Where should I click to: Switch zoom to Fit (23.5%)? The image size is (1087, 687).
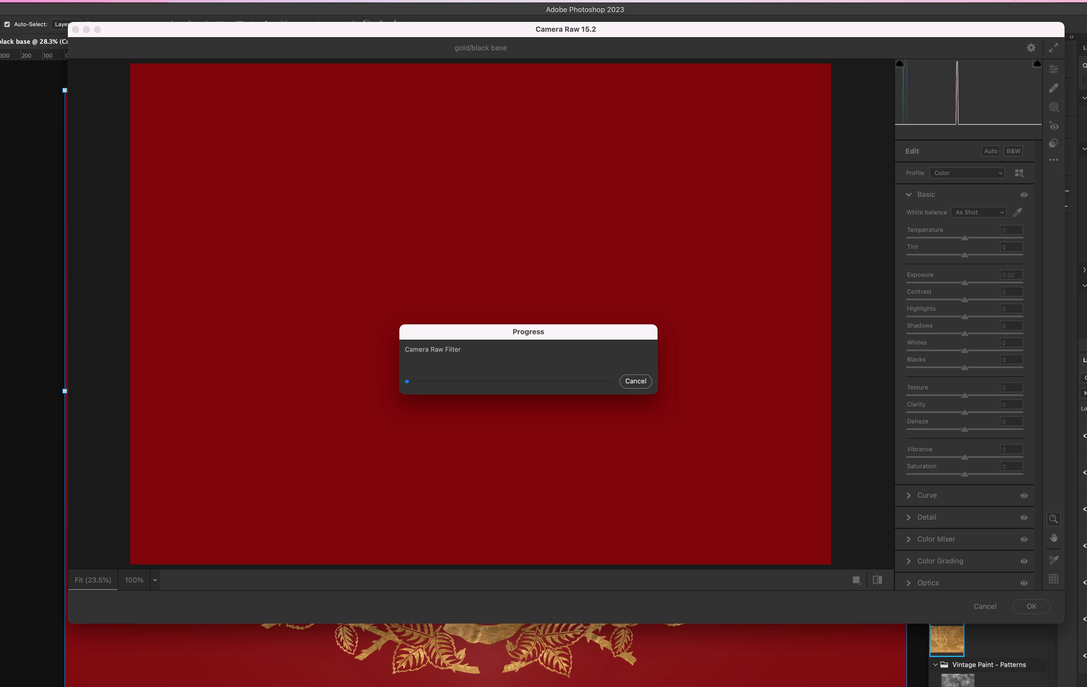[x=92, y=580]
